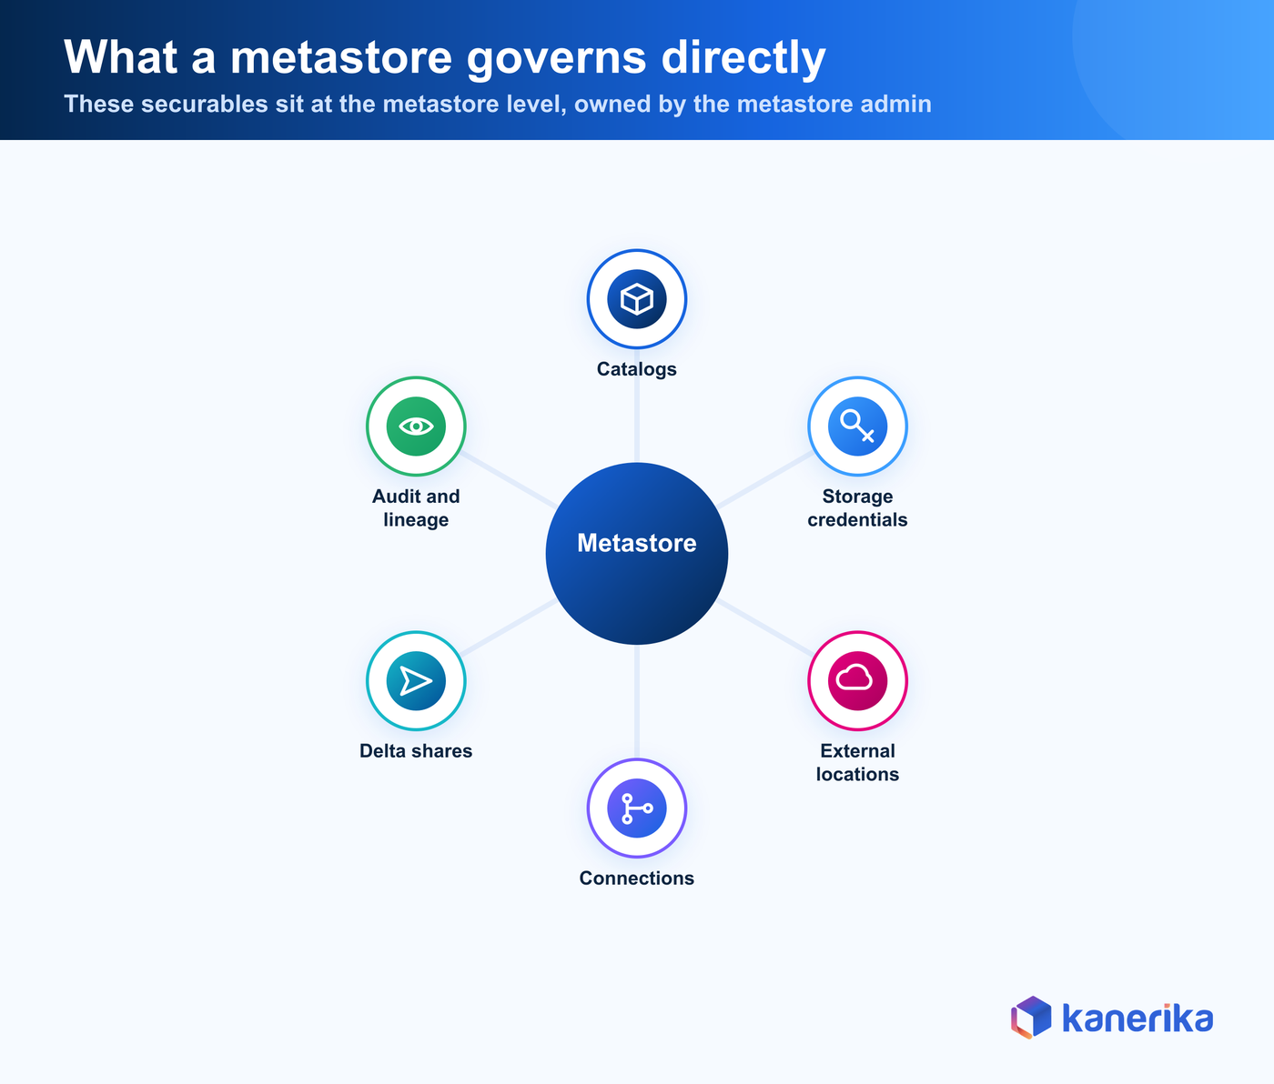Click the "Storage credentials" label
This screenshot has width=1274, height=1084.
[858, 508]
